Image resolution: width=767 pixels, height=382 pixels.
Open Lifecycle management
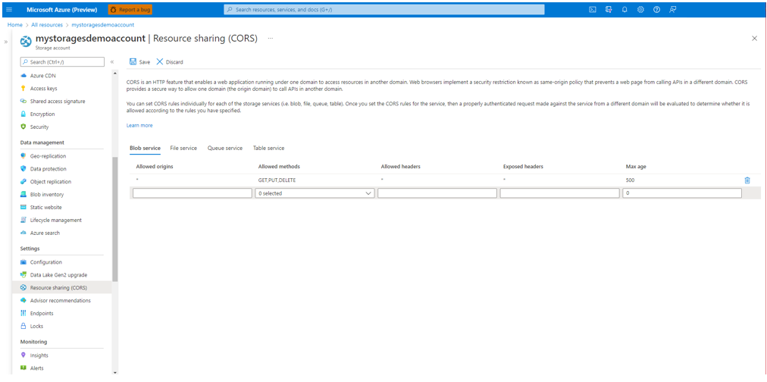coord(56,220)
